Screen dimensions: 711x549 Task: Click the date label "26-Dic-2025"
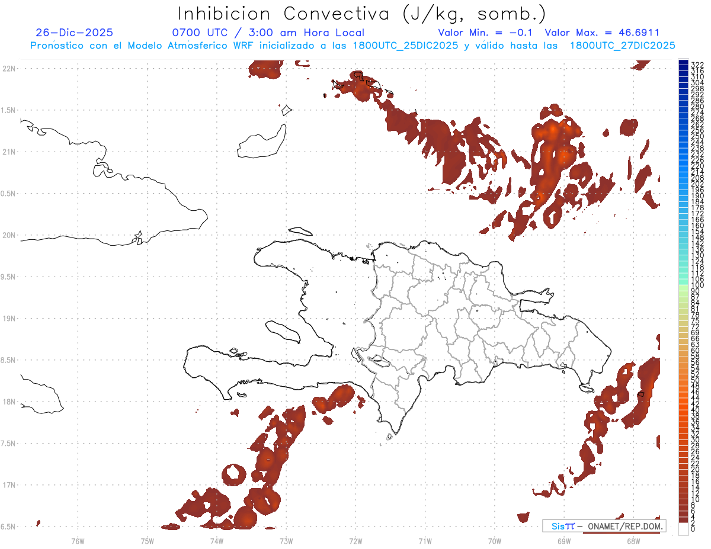[74, 33]
